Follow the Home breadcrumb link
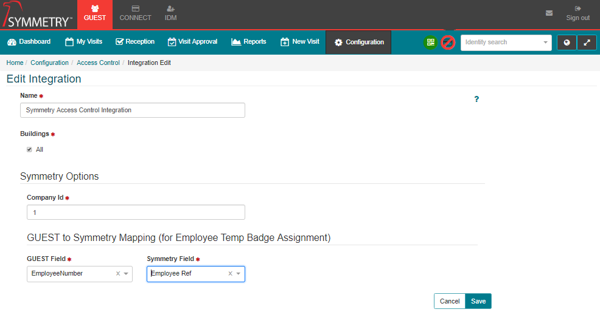 point(15,63)
